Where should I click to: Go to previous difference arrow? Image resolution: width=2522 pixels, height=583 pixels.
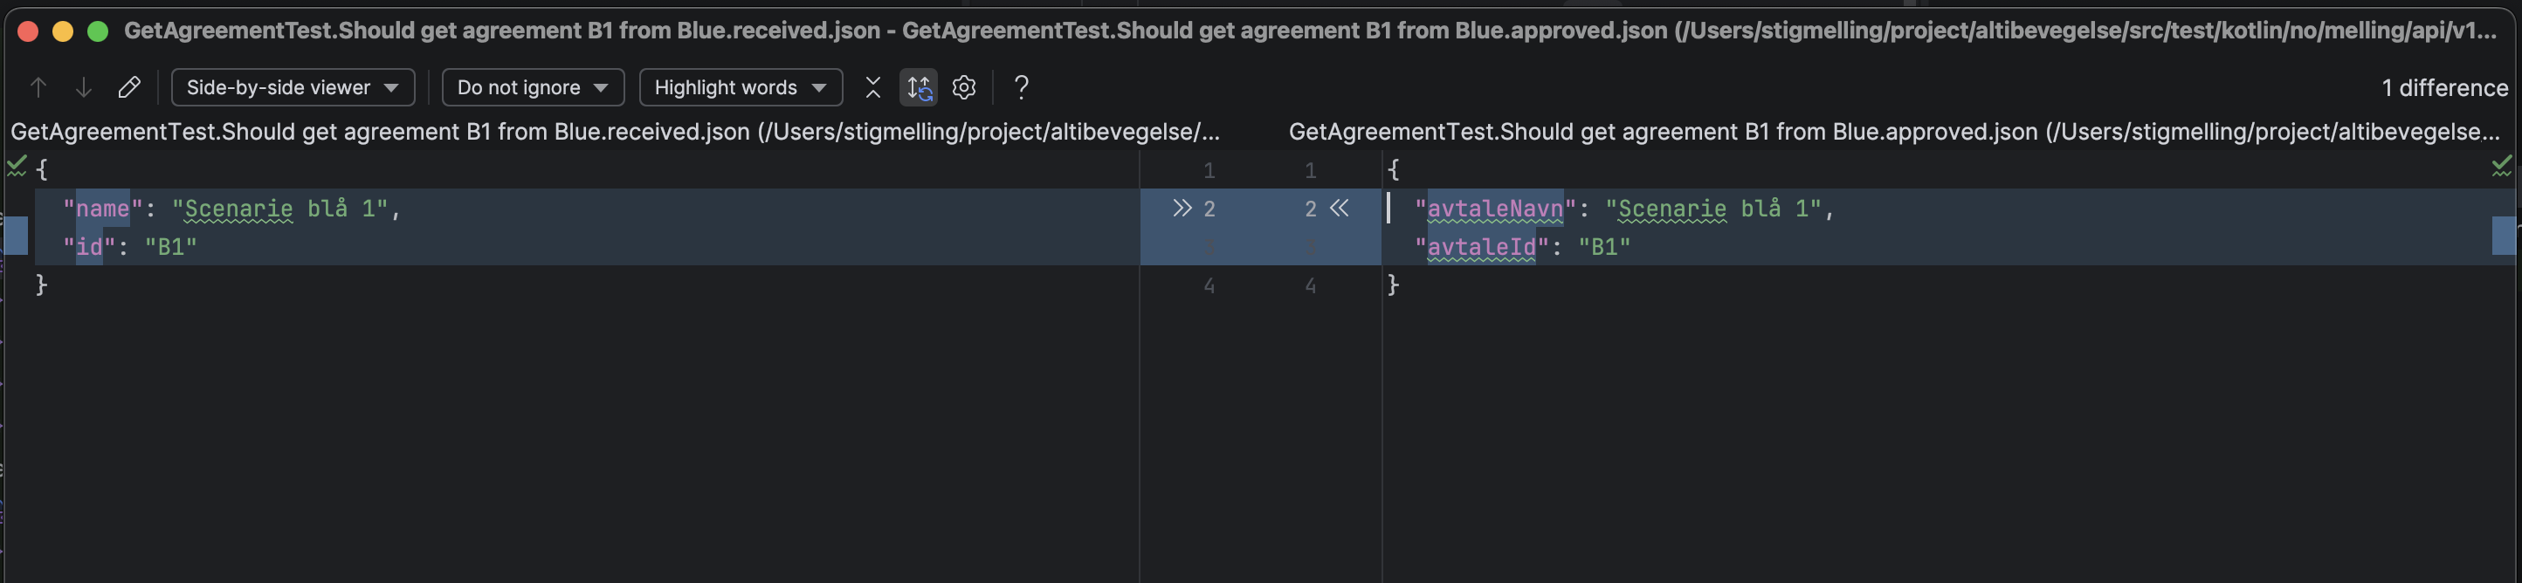[x=38, y=88]
